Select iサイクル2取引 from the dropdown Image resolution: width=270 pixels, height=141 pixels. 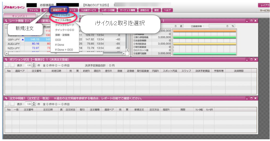62,20
